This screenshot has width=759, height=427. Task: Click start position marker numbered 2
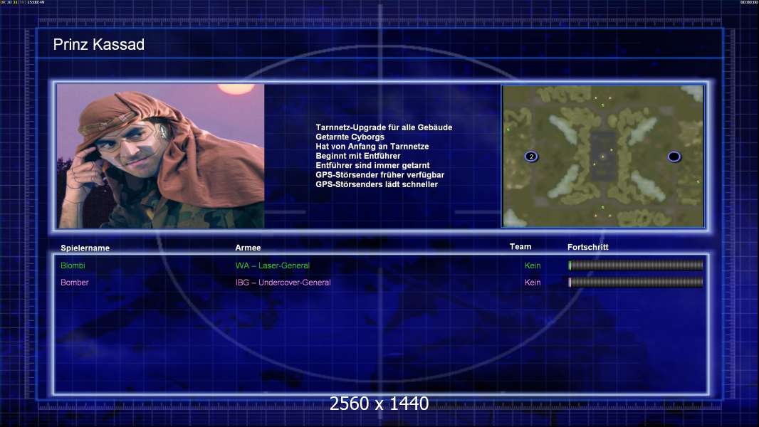coord(531,157)
